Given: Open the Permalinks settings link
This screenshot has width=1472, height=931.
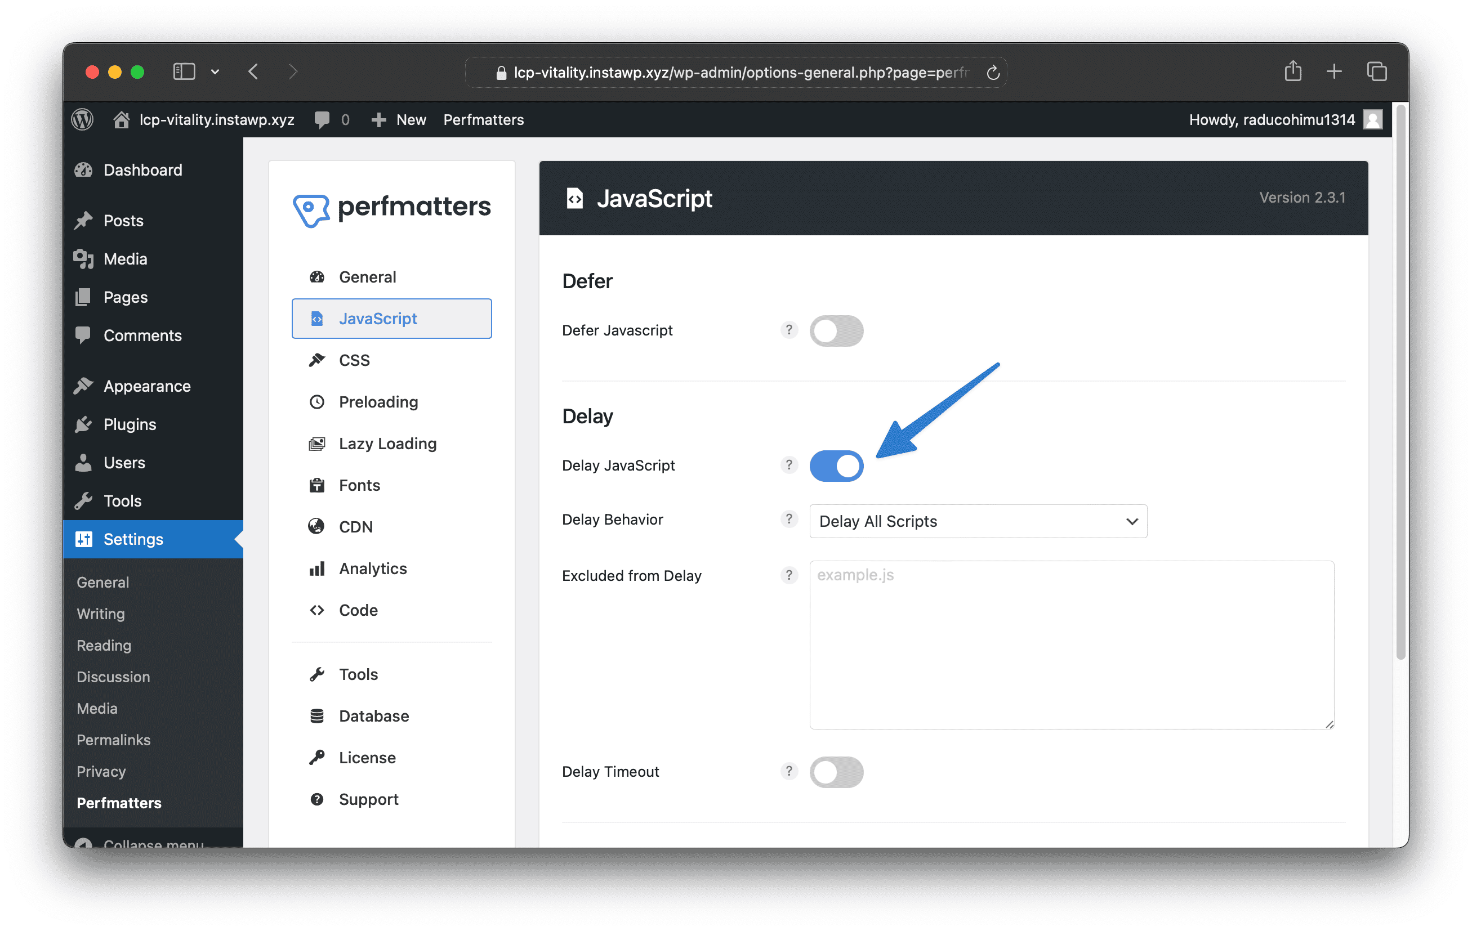Looking at the screenshot, I should tap(113, 740).
